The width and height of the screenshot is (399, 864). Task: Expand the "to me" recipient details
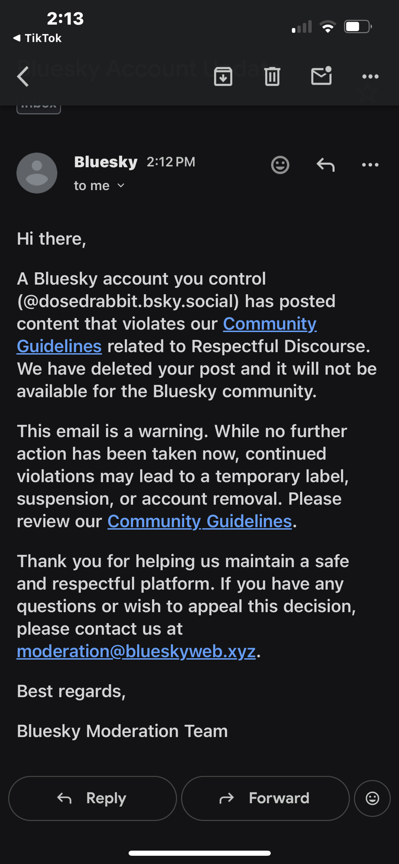coord(99,186)
